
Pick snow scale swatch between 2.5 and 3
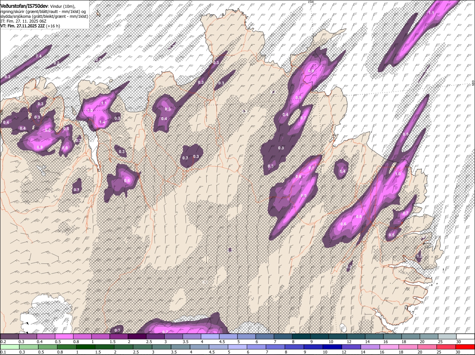click(155, 336)
